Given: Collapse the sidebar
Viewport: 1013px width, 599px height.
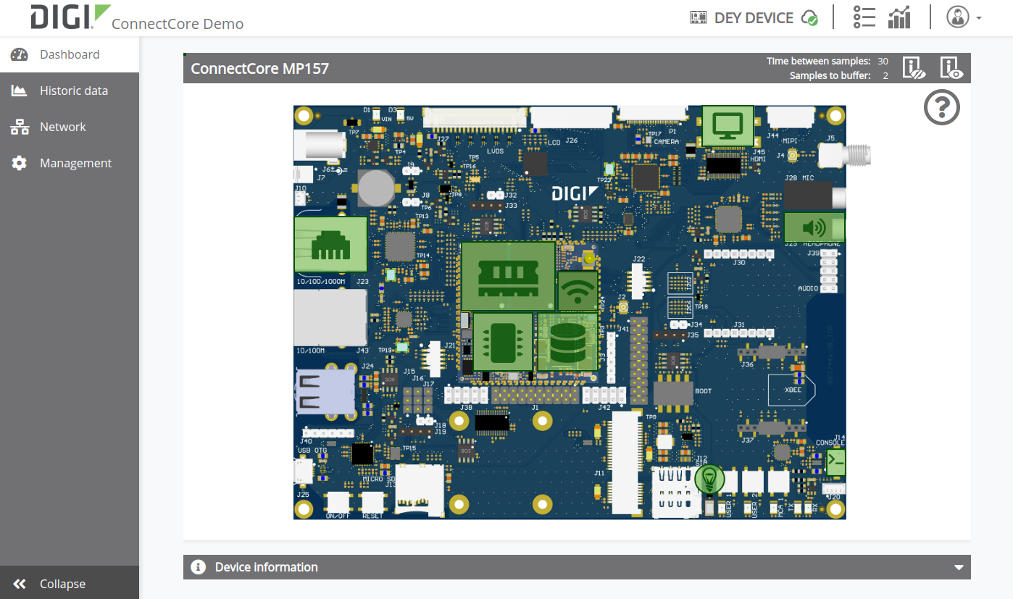Looking at the screenshot, I should click(x=70, y=584).
